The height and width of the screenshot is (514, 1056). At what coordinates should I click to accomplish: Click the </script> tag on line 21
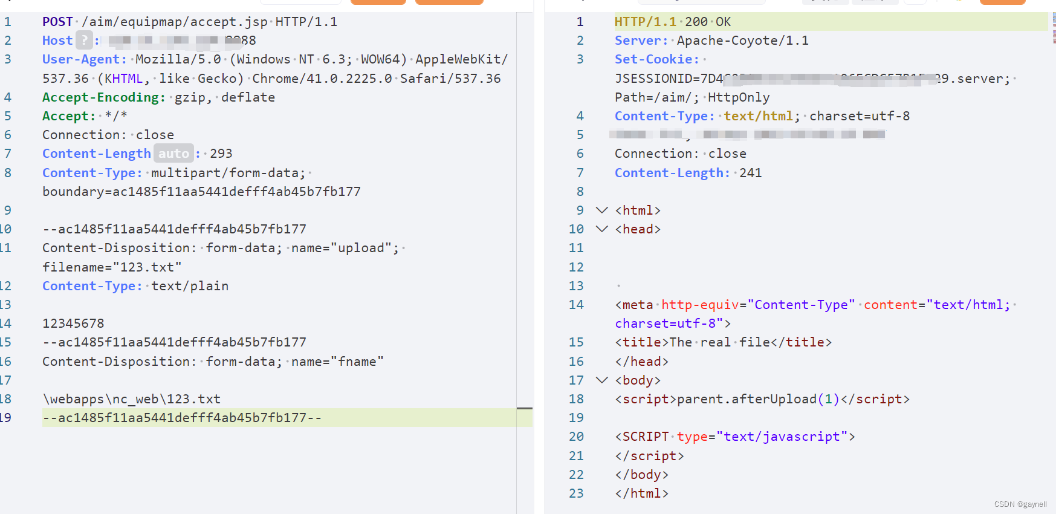(x=649, y=456)
